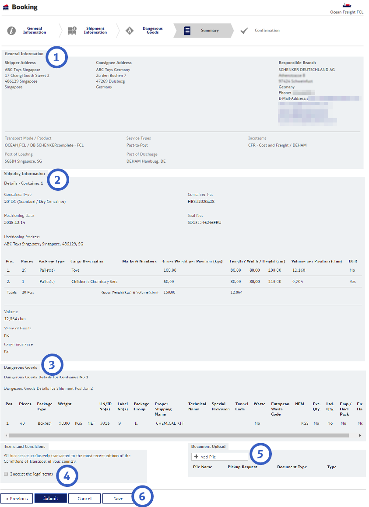This screenshot has width=369, height=507.
Task: Click the 20' DC container type value
Action: pos(35,201)
